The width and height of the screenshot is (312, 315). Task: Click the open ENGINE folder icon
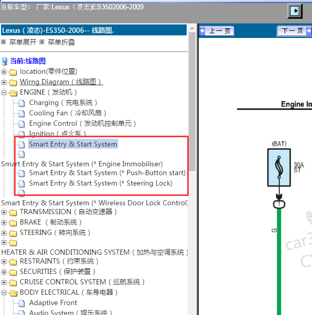click(13, 93)
